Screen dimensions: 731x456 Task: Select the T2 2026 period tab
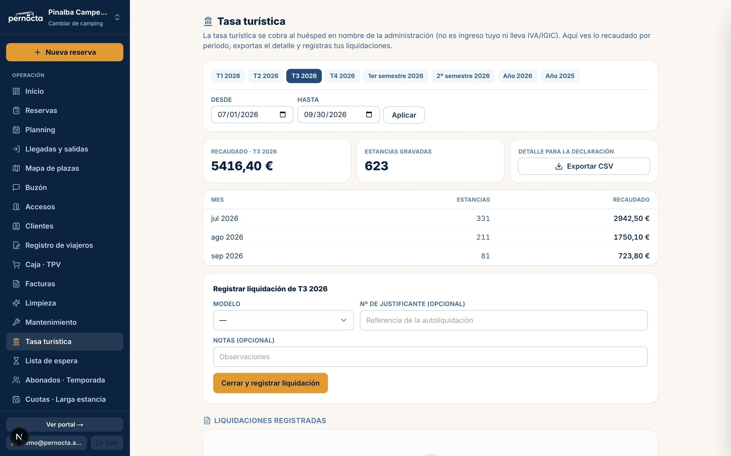point(266,76)
